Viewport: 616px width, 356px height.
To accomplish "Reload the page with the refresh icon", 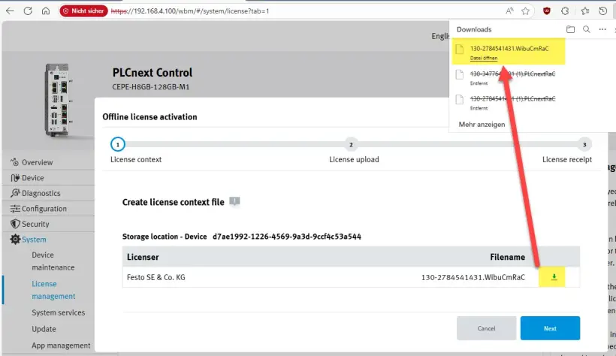I will click(x=28, y=11).
